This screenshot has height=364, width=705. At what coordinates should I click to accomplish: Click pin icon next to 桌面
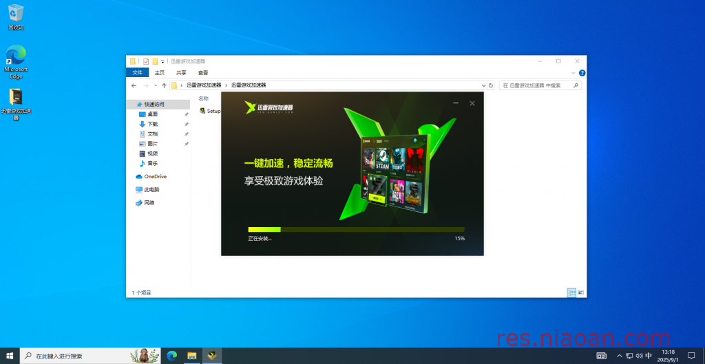(187, 114)
